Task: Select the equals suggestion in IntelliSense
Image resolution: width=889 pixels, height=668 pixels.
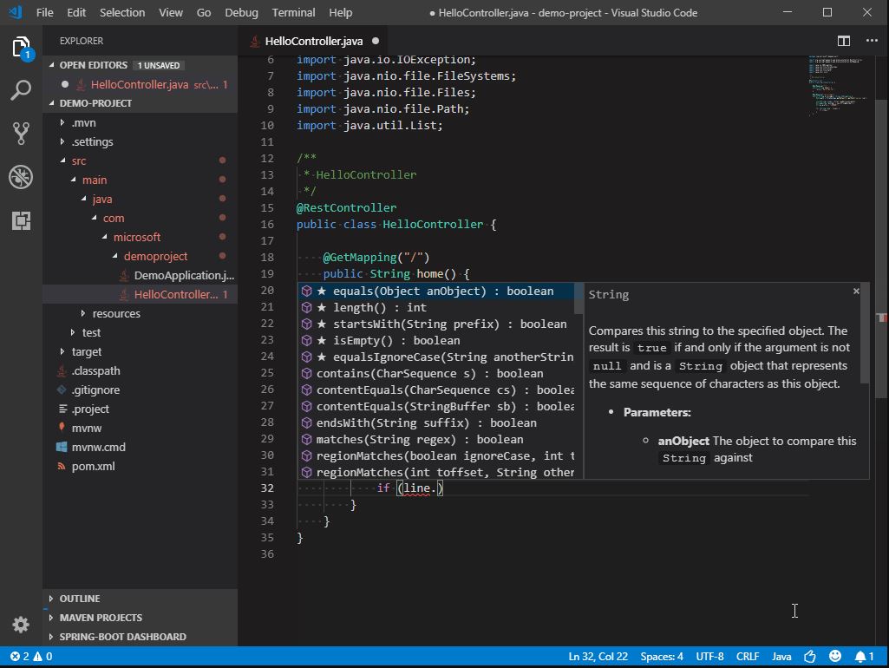Action: pyautogui.click(x=434, y=291)
